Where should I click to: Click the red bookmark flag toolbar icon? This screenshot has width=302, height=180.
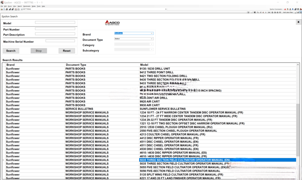(x=16, y=9)
